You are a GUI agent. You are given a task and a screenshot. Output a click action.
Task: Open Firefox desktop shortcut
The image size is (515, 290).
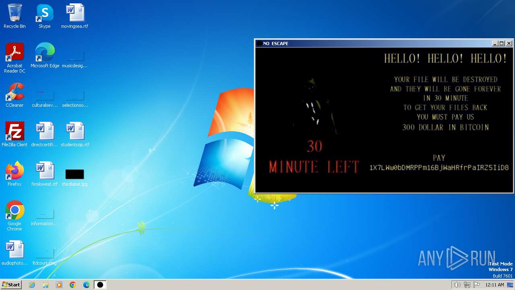(14, 174)
